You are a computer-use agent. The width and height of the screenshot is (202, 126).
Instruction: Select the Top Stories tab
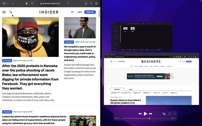pyautogui.click(x=117, y=89)
